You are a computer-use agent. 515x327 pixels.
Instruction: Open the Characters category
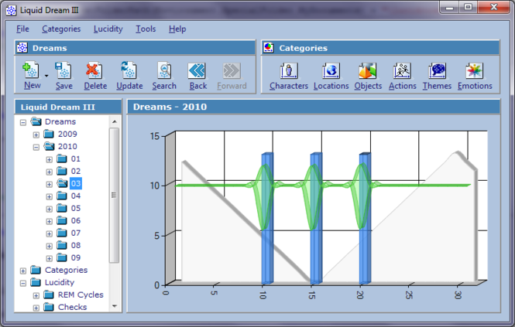pyautogui.click(x=288, y=72)
